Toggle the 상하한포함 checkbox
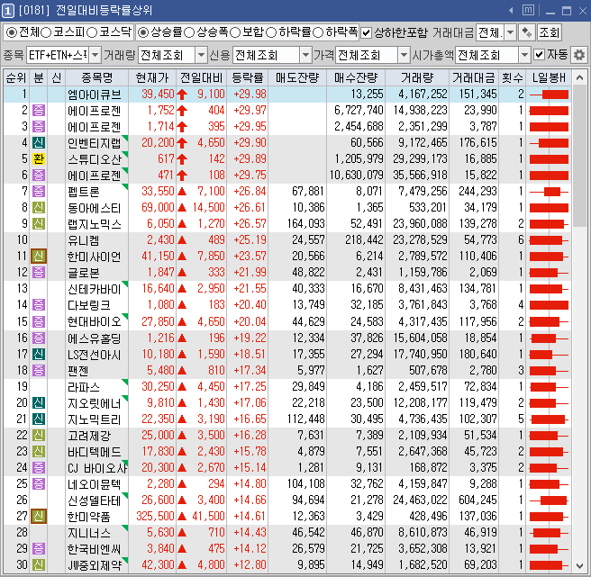 pos(366,32)
